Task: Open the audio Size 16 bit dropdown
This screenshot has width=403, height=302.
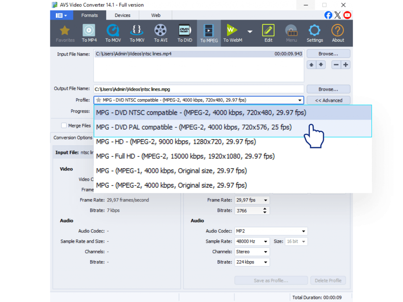Action: [296, 241]
